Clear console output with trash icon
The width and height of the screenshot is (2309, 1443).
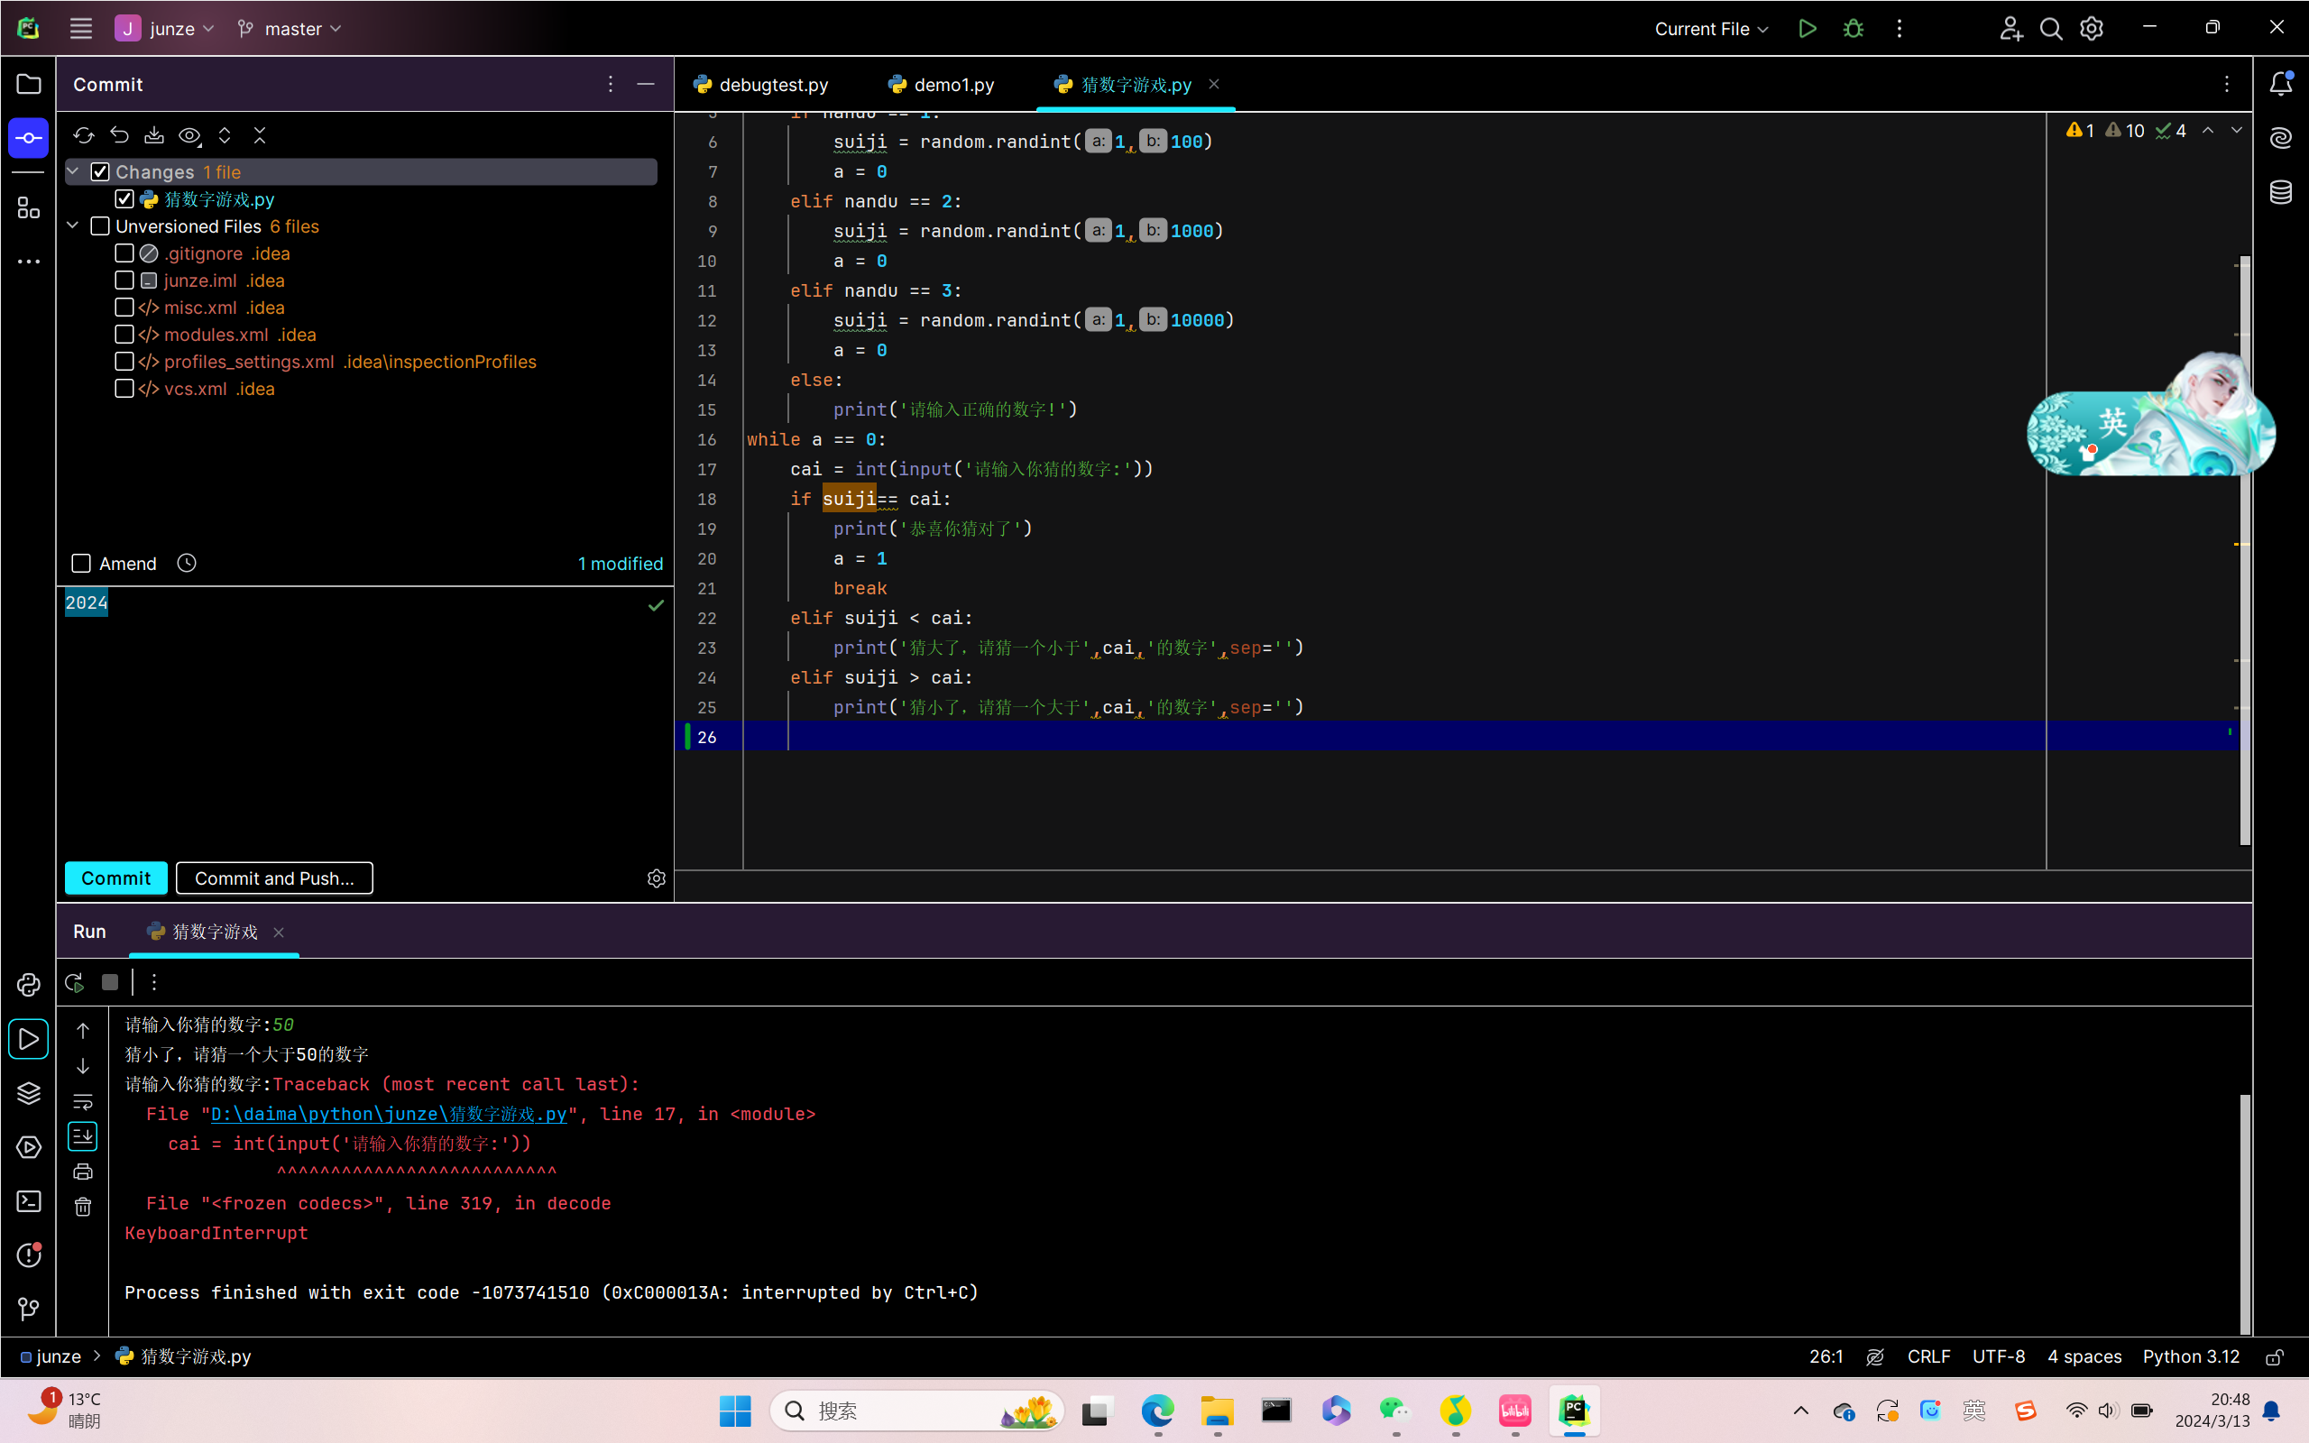(x=83, y=1208)
